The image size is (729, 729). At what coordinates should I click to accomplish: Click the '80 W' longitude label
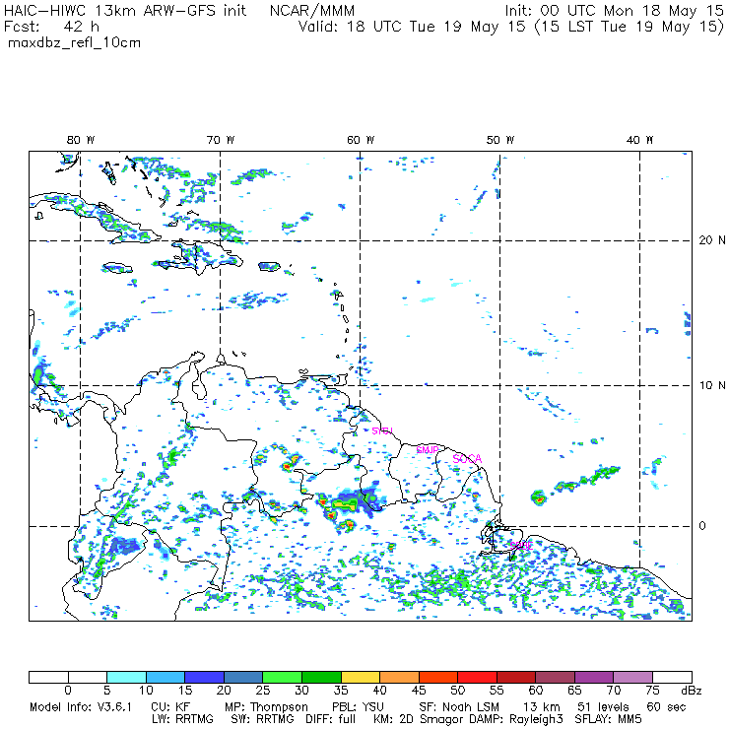point(81,140)
